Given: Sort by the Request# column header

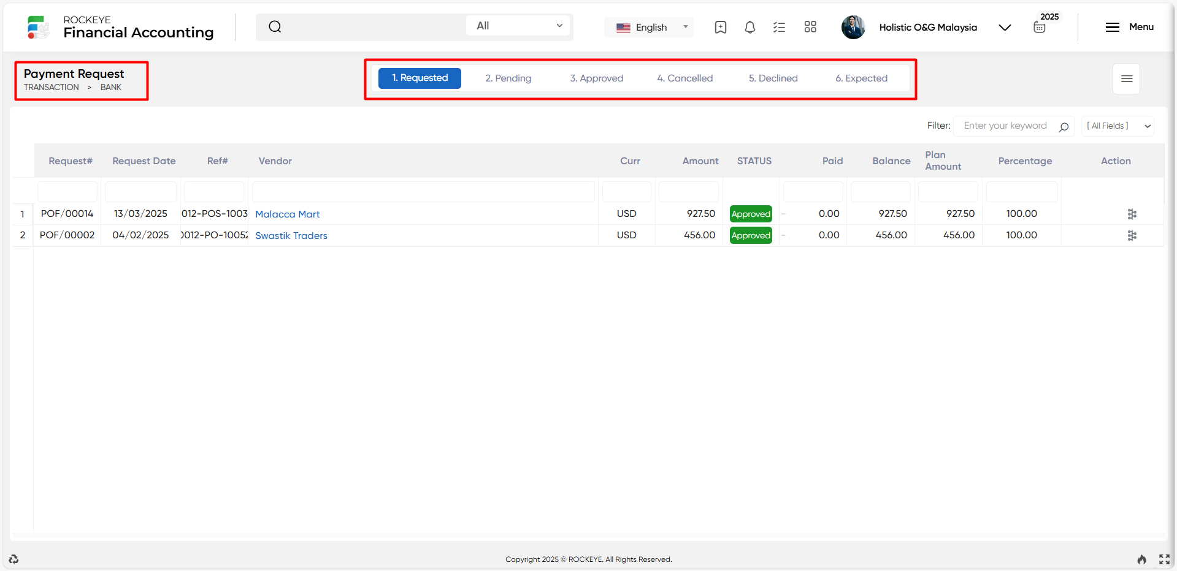Looking at the screenshot, I should [x=71, y=161].
